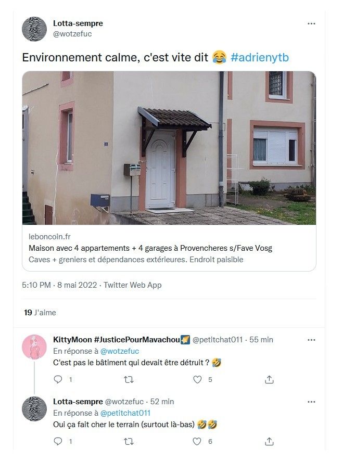Open more options on main tweet
The width and height of the screenshot is (342, 462).
pos(311,23)
